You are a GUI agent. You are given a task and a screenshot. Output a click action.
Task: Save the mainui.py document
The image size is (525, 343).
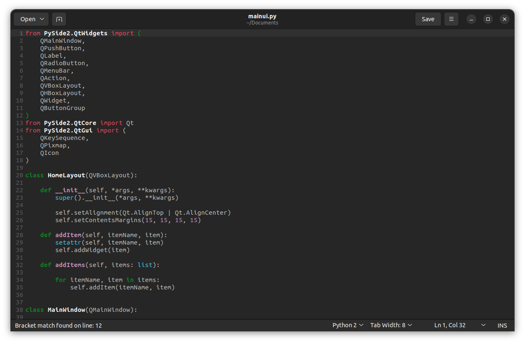(x=428, y=19)
